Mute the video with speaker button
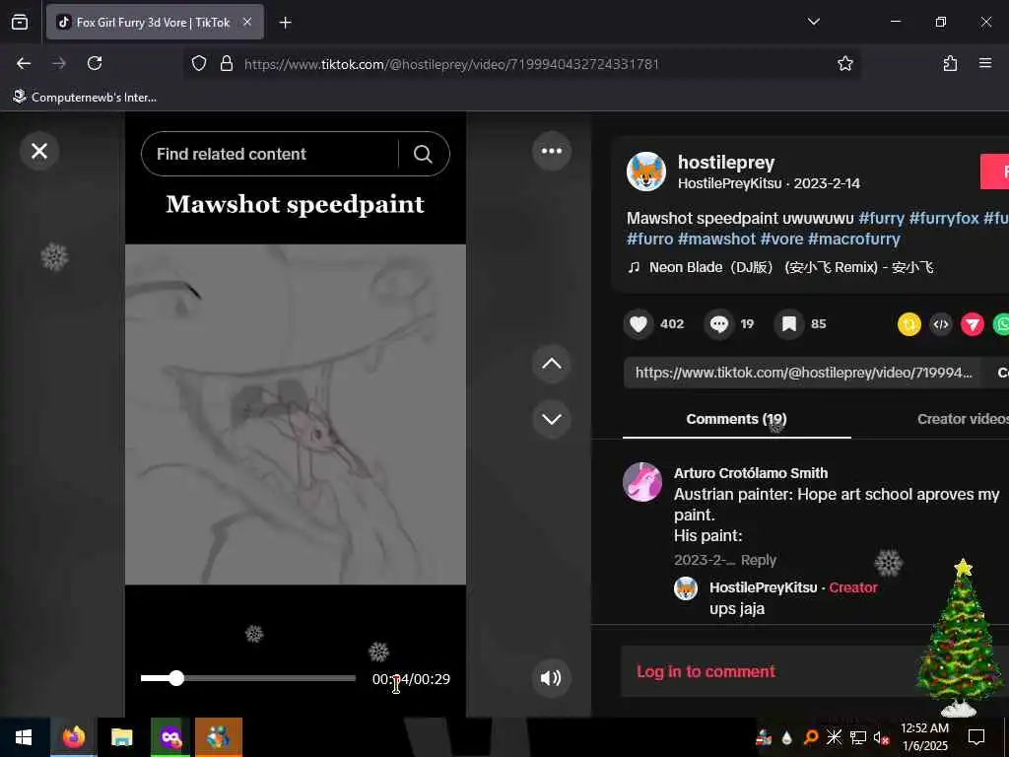This screenshot has width=1009, height=757. coord(552,678)
